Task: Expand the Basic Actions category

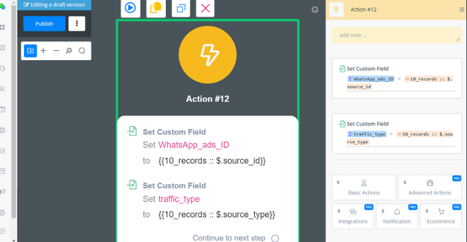Action: click(x=363, y=188)
